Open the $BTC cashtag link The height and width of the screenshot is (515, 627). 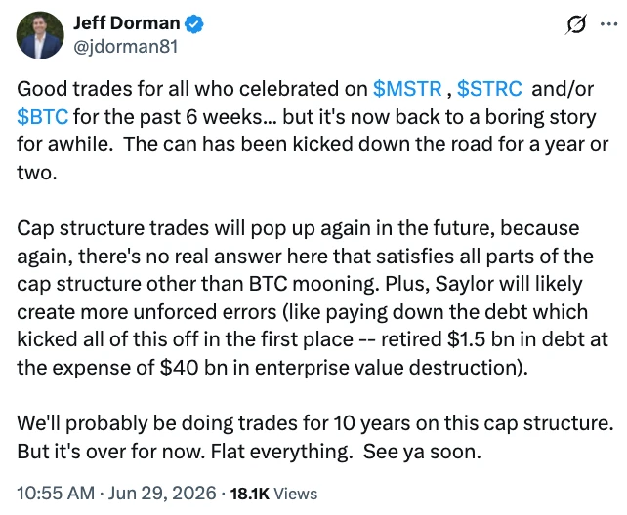point(43,117)
